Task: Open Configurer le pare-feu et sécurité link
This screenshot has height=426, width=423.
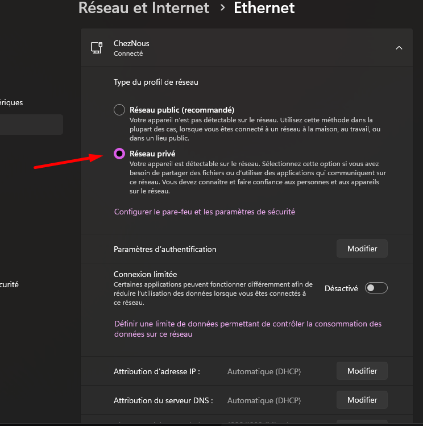Action: 205,212
